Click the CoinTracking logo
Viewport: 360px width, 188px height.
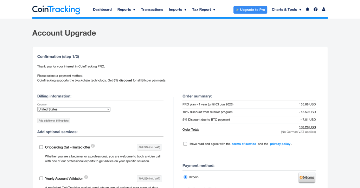pyautogui.click(x=56, y=9)
